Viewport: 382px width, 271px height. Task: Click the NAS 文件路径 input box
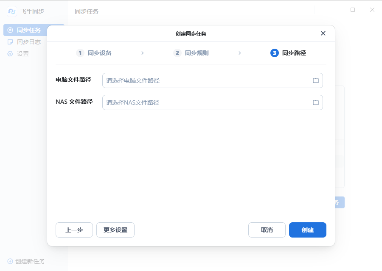coord(191,102)
